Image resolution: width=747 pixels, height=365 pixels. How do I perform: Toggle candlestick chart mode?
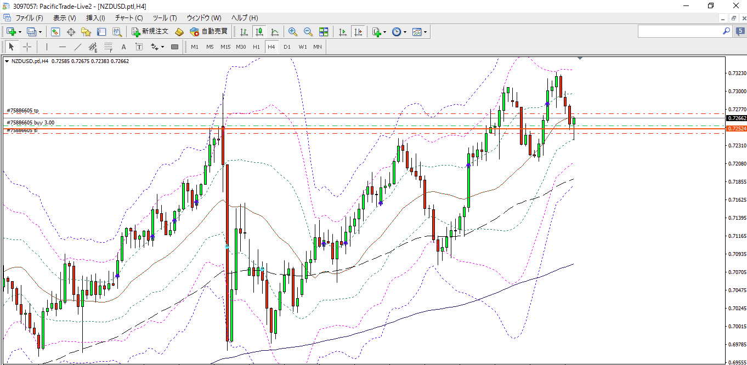259,32
